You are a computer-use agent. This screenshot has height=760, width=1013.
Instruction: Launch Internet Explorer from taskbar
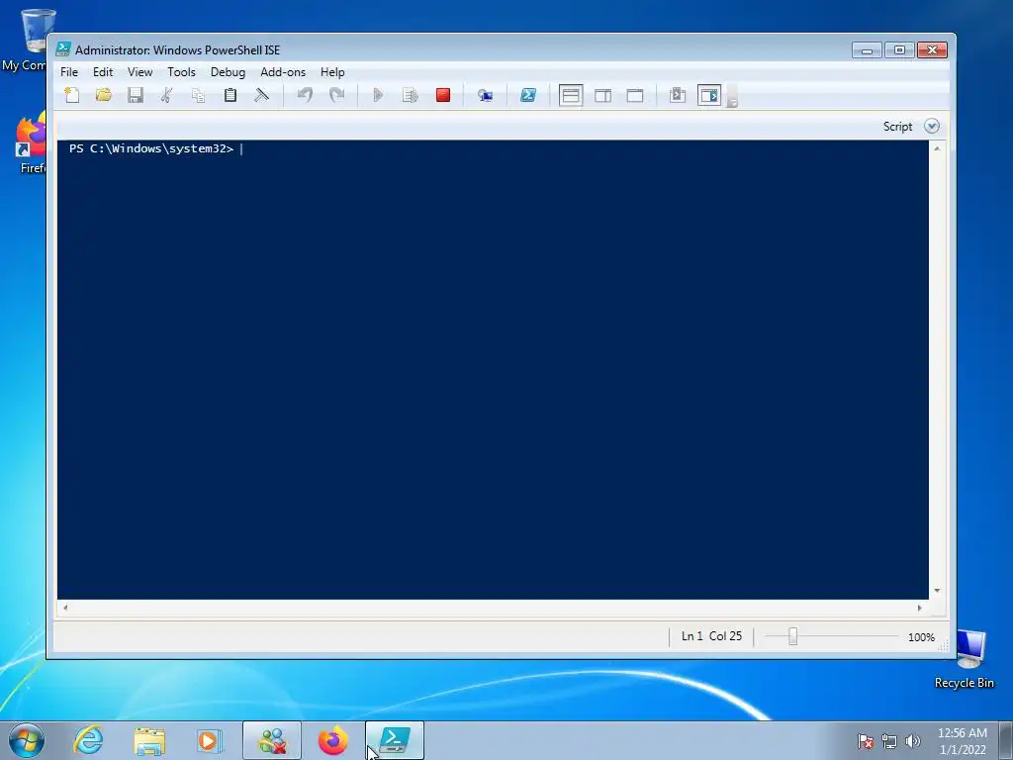[x=88, y=740]
